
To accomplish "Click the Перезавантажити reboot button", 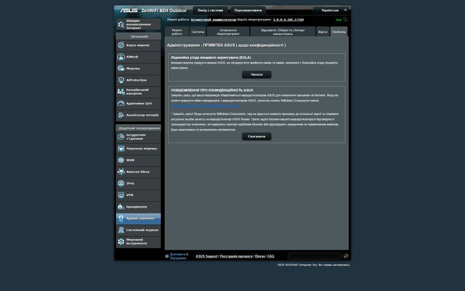I will 248,10.
